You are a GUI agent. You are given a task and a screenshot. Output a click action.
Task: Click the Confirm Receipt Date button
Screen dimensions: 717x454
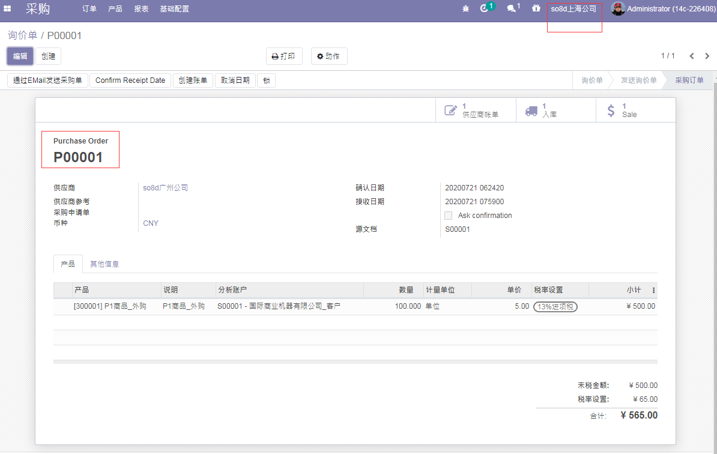coord(130,80)
